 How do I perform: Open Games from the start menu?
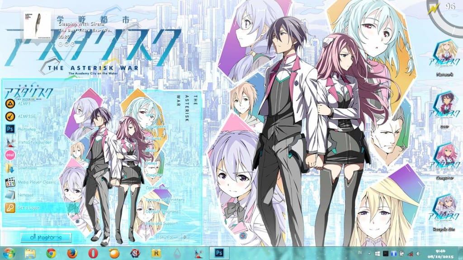click(151, 162)
